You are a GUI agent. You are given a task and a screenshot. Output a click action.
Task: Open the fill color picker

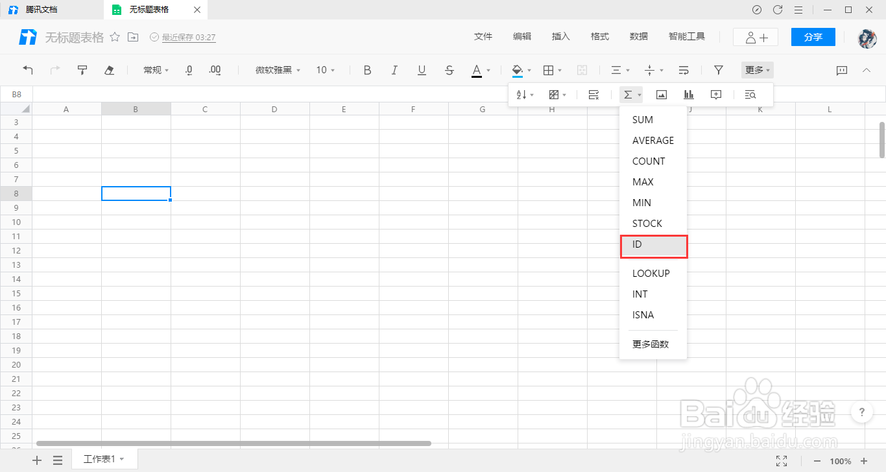[x=521, y=70]
